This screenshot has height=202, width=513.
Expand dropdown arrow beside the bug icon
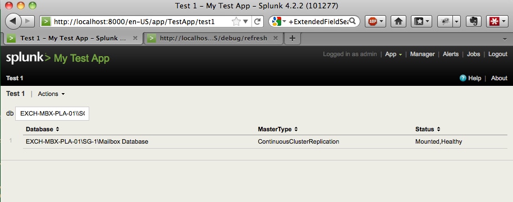[456, 22]
